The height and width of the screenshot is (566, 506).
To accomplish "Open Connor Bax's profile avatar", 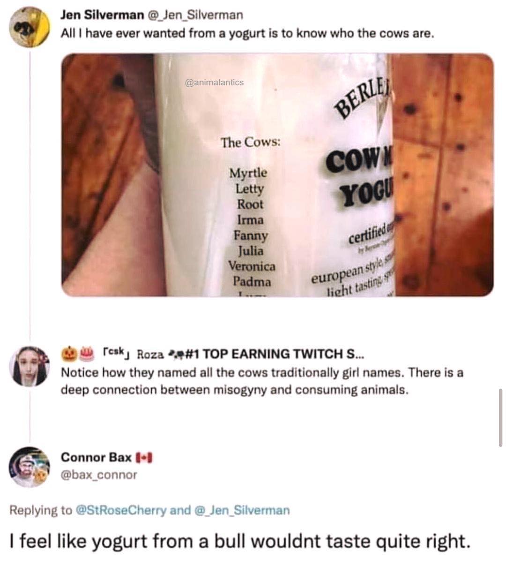I will [30, 467].
